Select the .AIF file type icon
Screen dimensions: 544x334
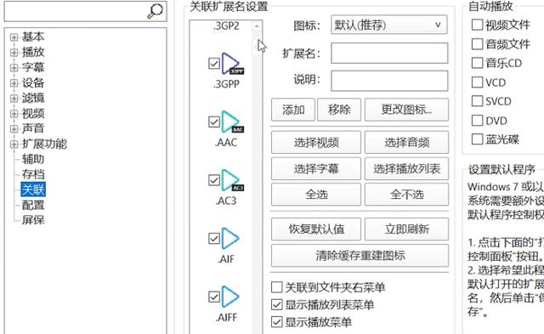230,238
